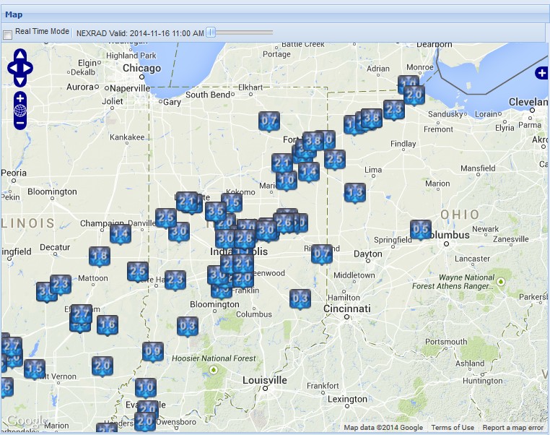Select the 1.8 marker near Decatur
Image resolution: width=550 pixels, height=435 pixels.
tap(100, 257)
